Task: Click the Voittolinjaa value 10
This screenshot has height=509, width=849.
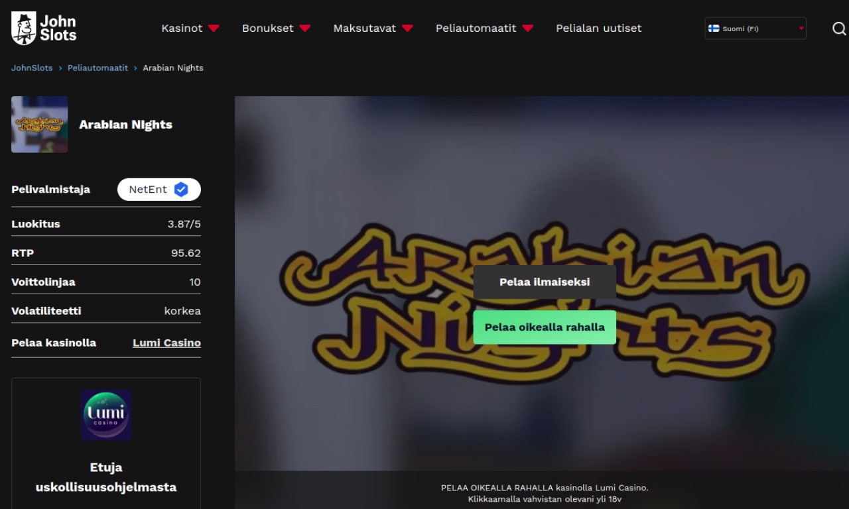Action: (195, 282)
